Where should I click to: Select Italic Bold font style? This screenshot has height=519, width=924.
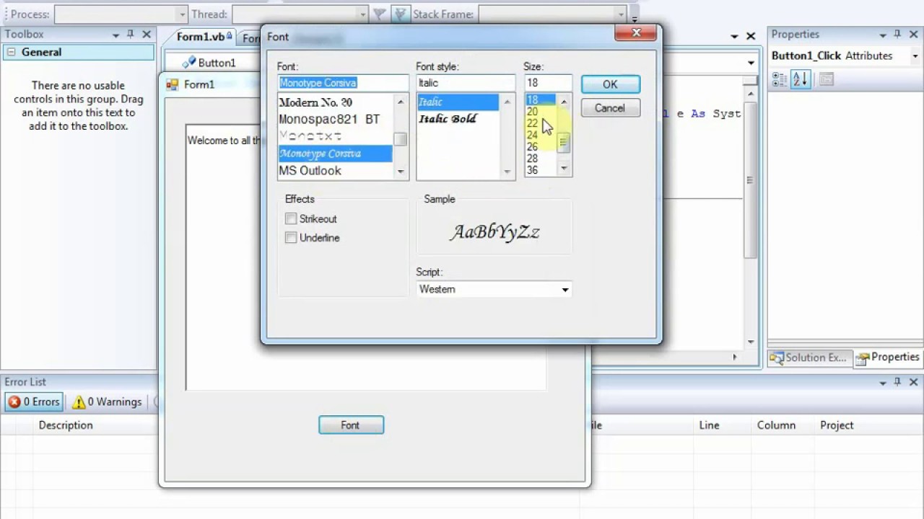click(x=458, y=119)
